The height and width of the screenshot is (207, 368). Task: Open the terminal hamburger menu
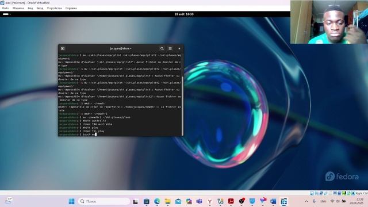pyautogui.click(x=170, y=48)
